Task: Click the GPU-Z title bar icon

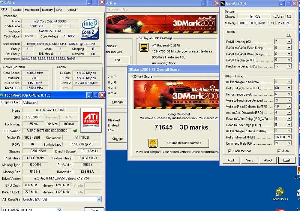Action: (x=1, y=95)
